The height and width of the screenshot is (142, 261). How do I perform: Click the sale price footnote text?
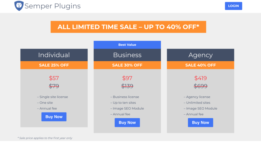coord(45,138)
